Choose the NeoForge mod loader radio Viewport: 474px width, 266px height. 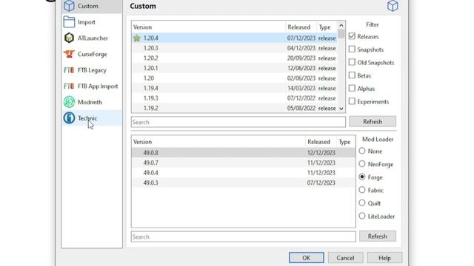pos(362,164)
